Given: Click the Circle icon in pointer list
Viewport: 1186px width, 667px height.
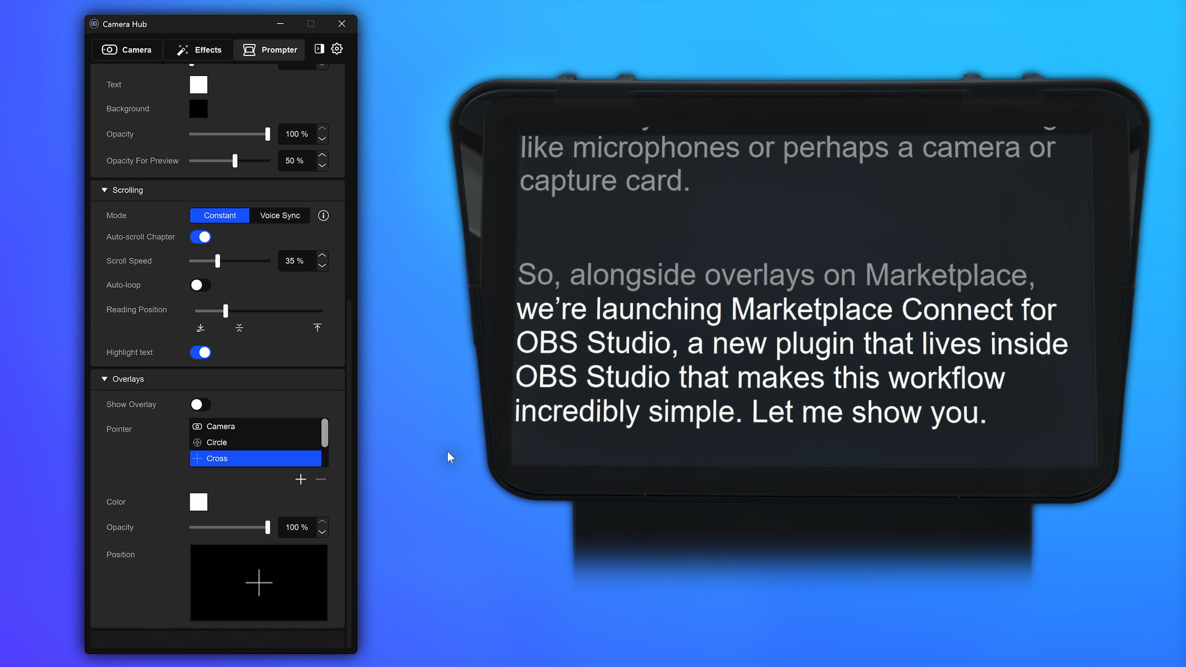Looking at the screenshot, I should [198, 443].
